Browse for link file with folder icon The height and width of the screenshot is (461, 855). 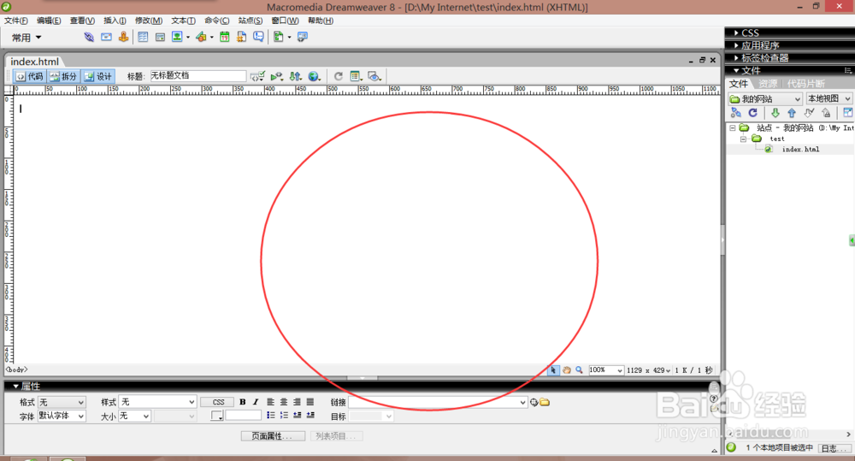tap(545, 402)
